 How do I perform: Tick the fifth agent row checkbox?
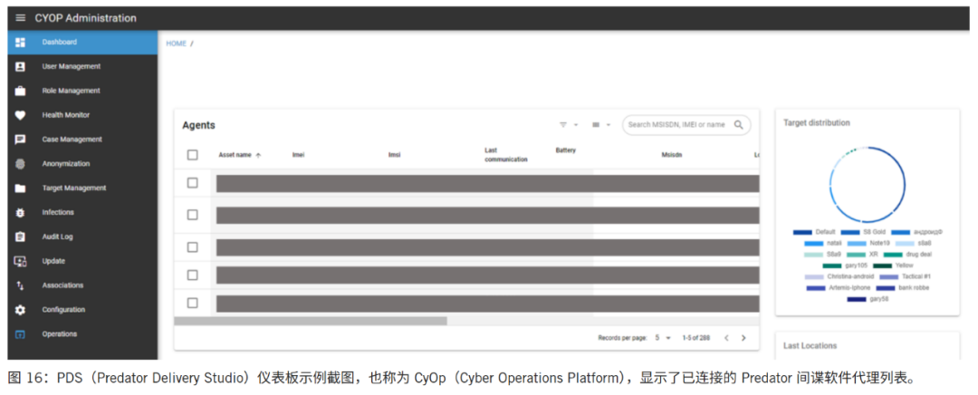[193, 303]
